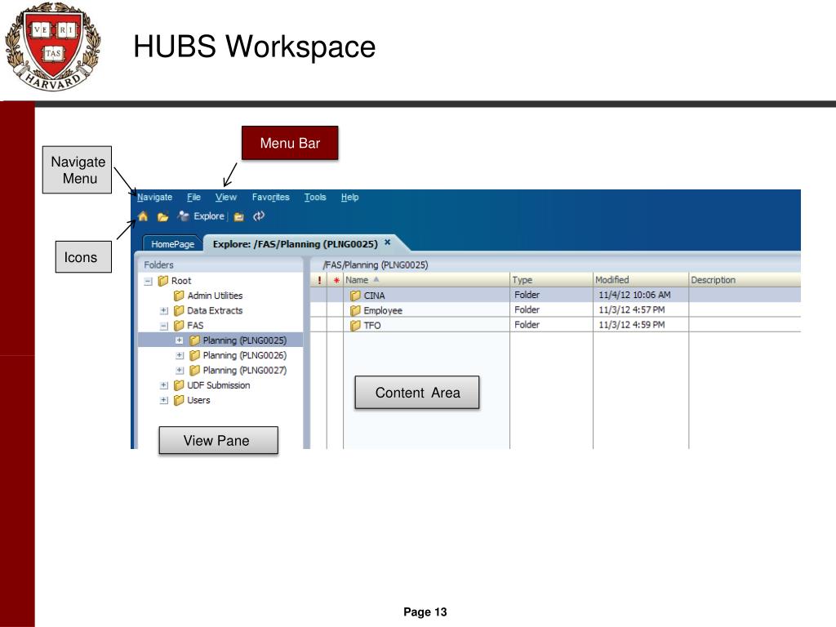The height and width of the screenshot is (627, 836).
Task: Expand Planning (PLNG0027) tree node
Action: point(180,370)
